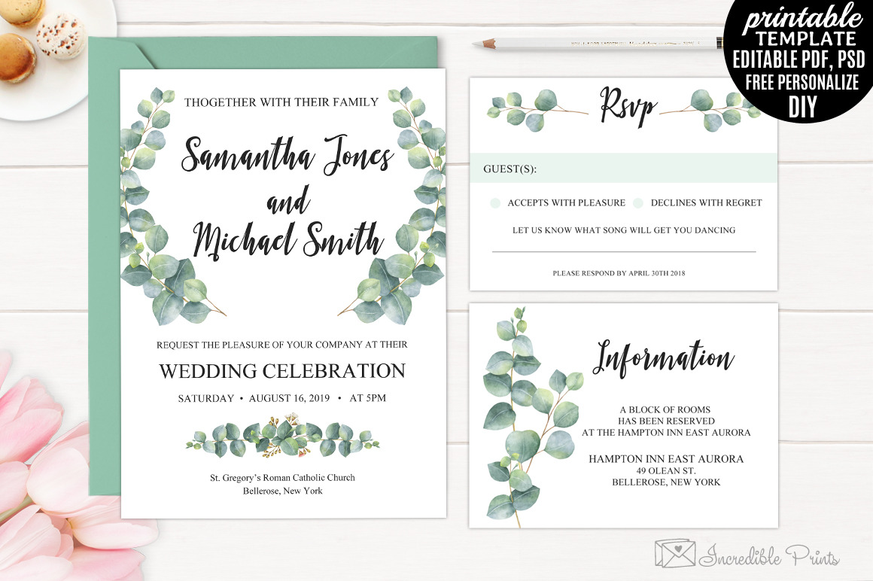This screenshot has height=581, width=873.
Task: Click the Wedding Celebration heading
Action: click(282, 371)
